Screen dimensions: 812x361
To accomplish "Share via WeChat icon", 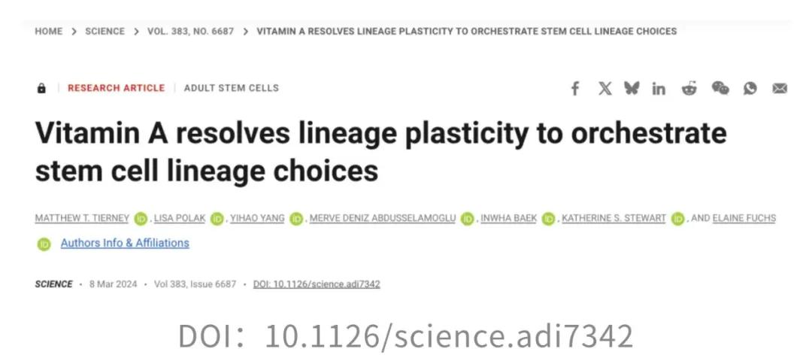I will [720, 88].
